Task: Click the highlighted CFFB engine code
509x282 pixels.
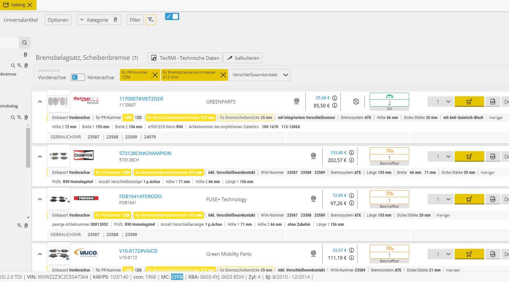Action: click(177, 277)
